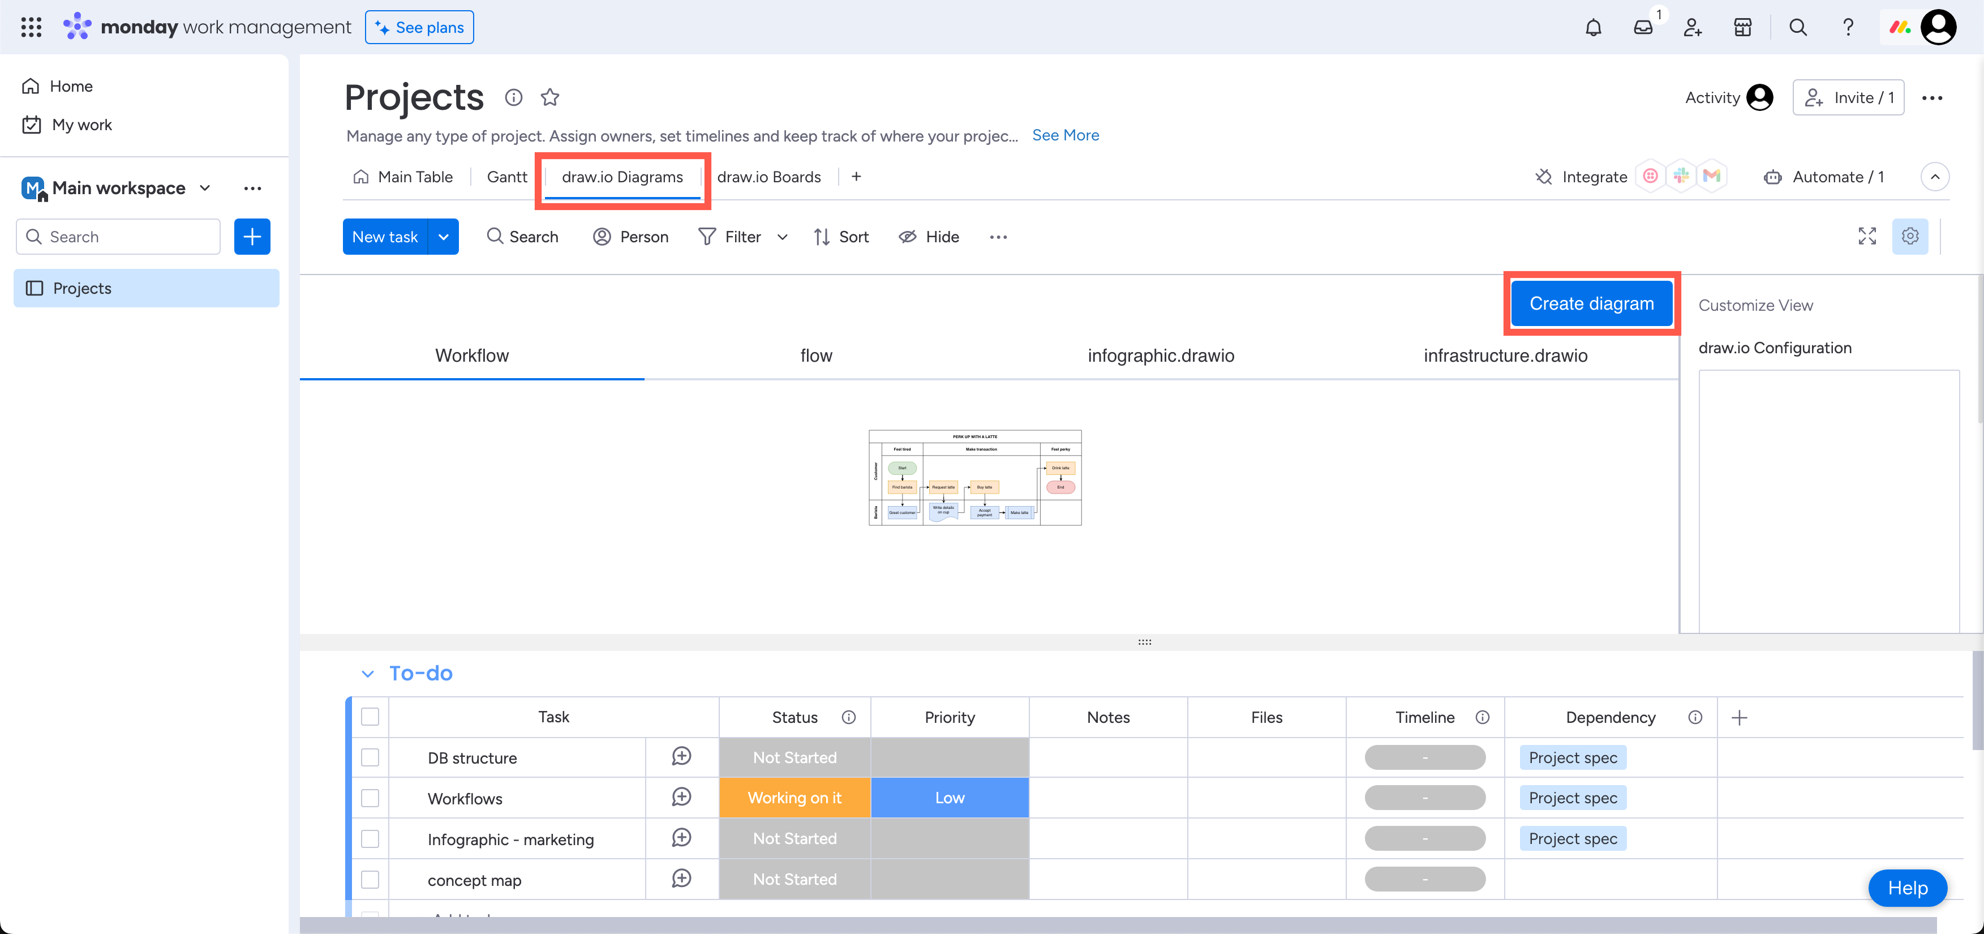Open the inbox with one unread item
1984x934 pixels.
[1643, 27]
